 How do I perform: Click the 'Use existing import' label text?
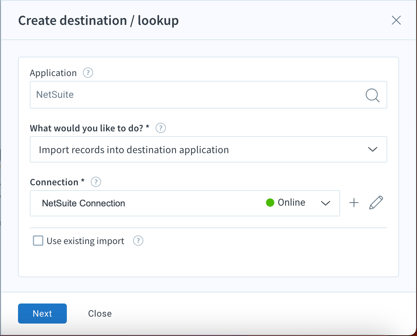(85, 241)
